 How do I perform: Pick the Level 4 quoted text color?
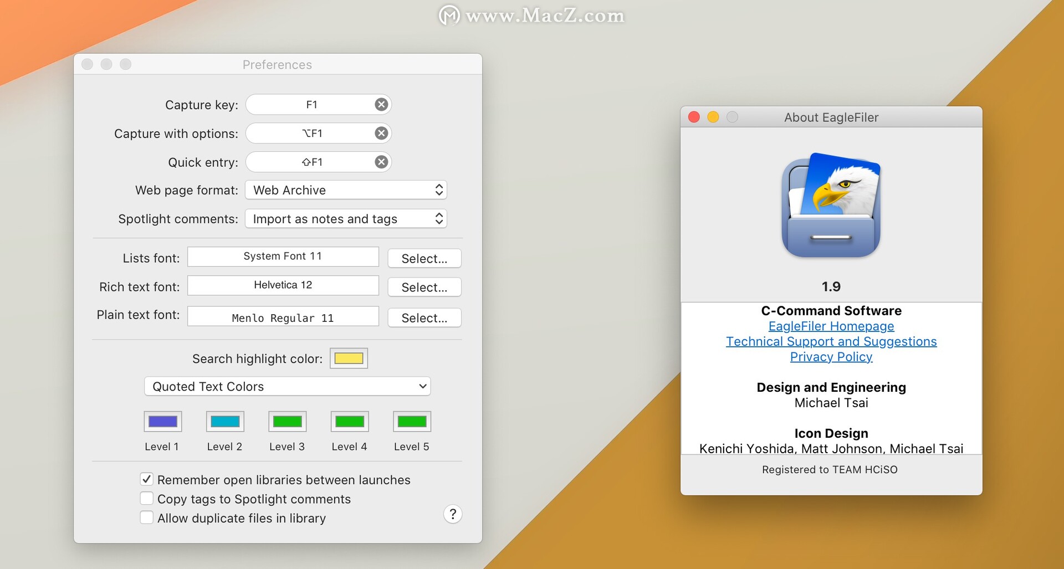coord(350,421)
